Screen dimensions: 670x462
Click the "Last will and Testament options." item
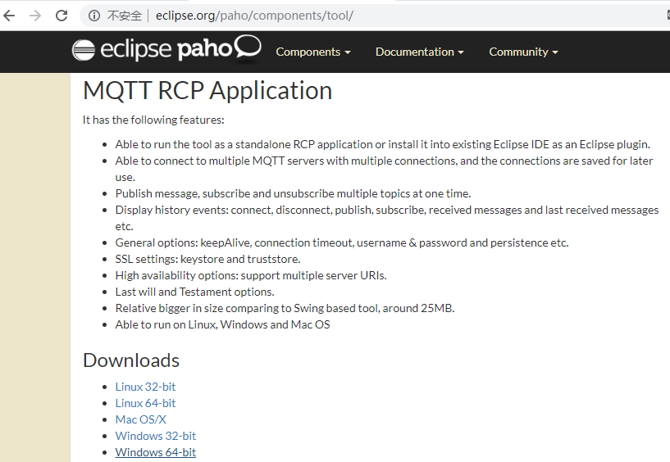click(195, 292)
